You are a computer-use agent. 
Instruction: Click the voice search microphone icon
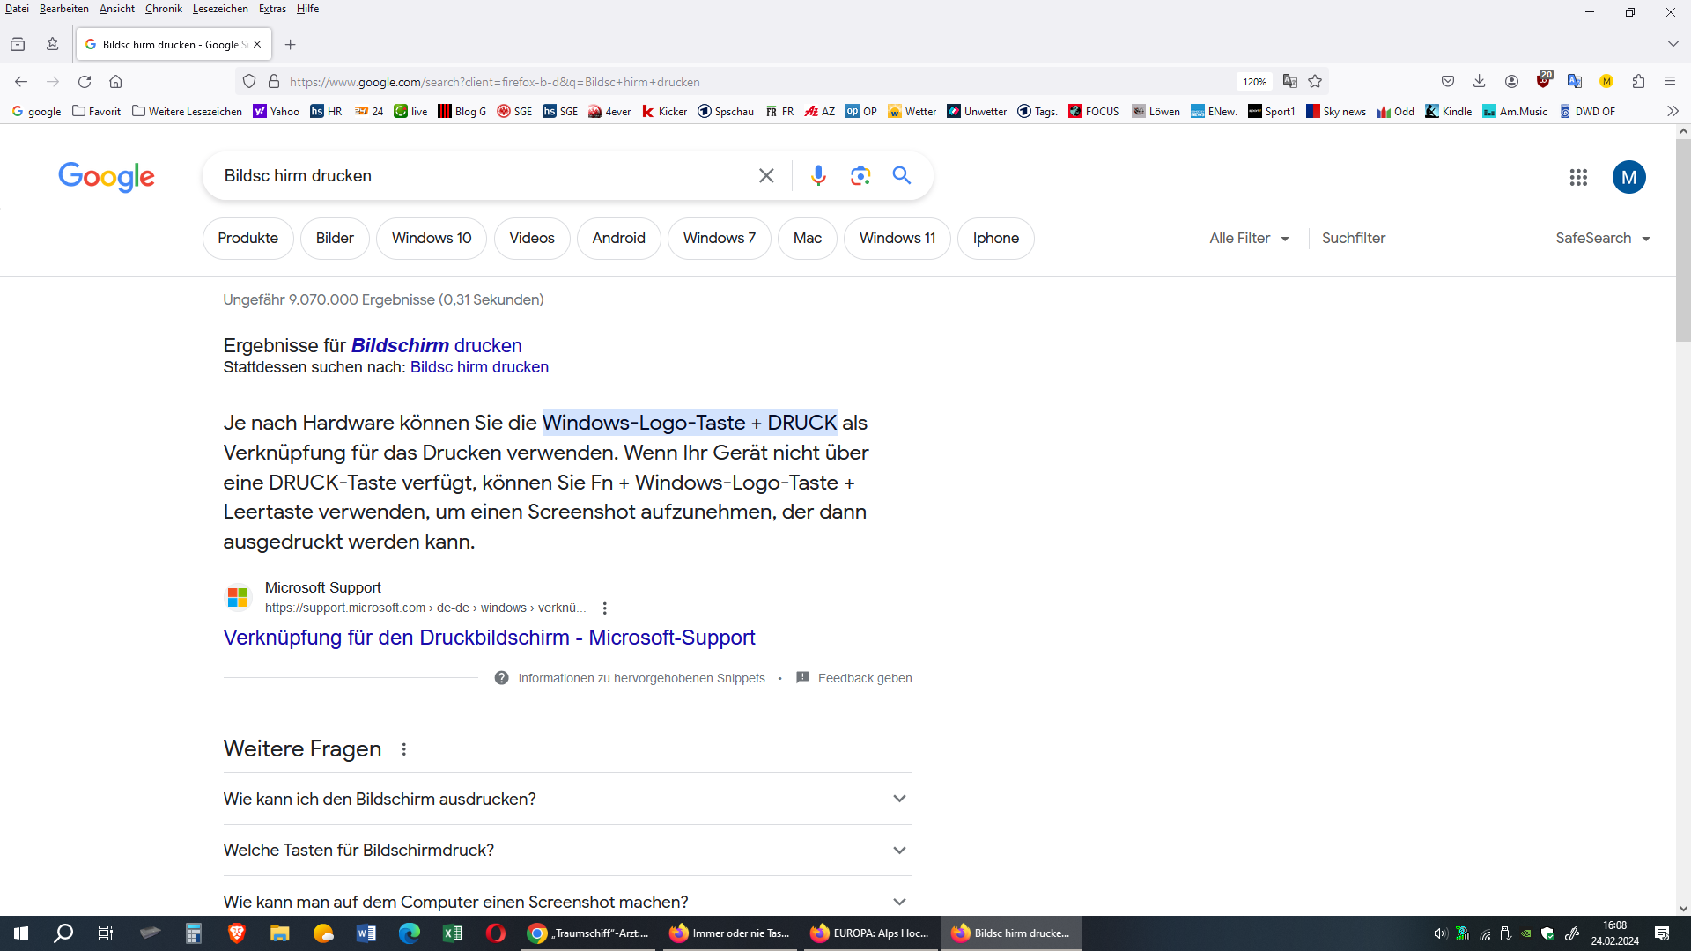(x=818, y=176)
